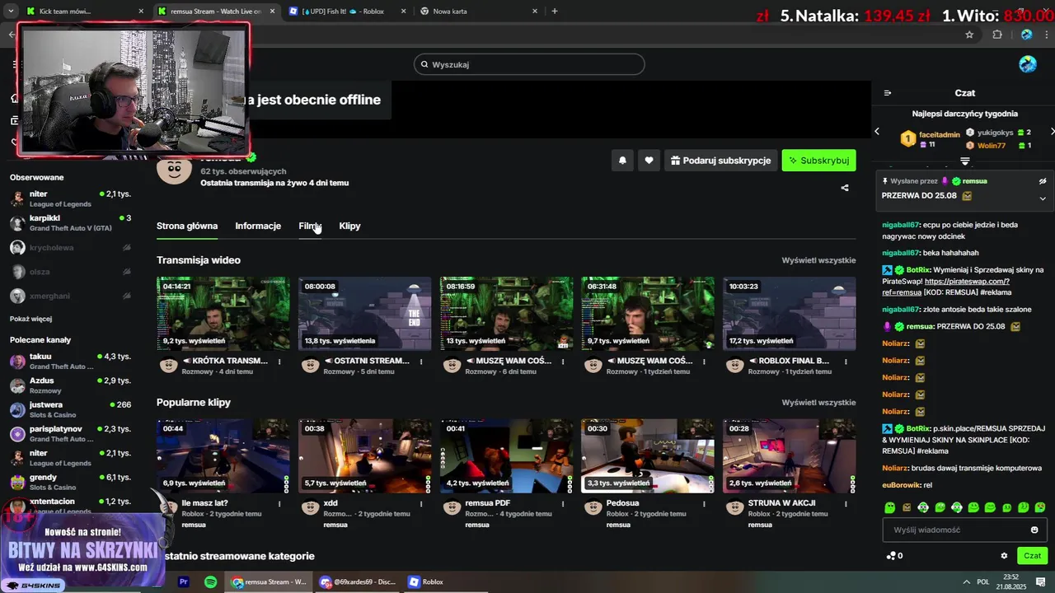The width and height of the screenshot is (1055, 593).
Task: Click euBorowik username in chat
Action: tap(901, 485)
